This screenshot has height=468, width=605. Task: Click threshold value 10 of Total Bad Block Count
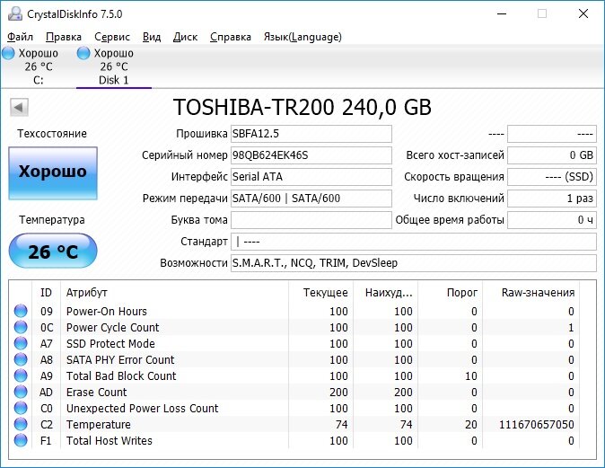[x=470, y=376]
